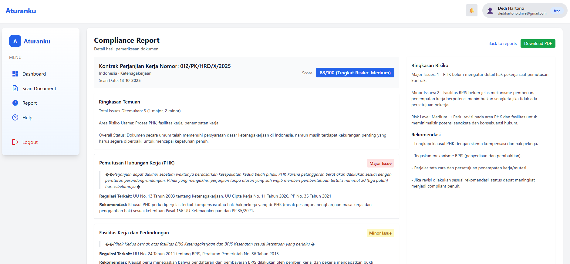Screen dimensions: 570x264
Task: Click the Report exclamation icon
Action: [x=15, y=103]
